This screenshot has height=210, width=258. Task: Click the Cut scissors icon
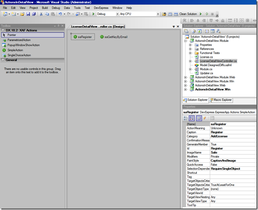pyautogui.click(x=41, y=14)
